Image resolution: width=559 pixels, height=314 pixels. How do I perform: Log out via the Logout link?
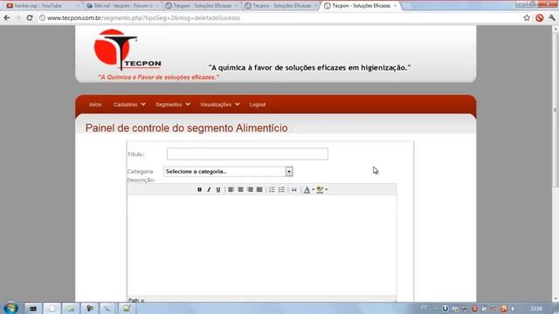[x=258, y=105]
